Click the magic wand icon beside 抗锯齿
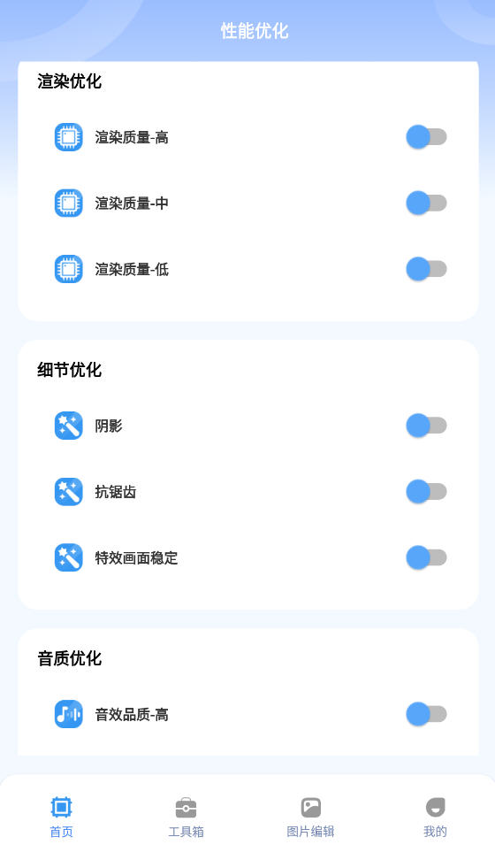This screenshot has height=860, width=495. [x=69, y=491]
